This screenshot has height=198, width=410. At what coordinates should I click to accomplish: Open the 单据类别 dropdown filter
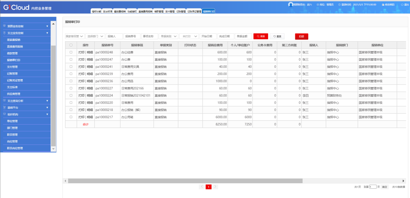[x=169, y=36]
